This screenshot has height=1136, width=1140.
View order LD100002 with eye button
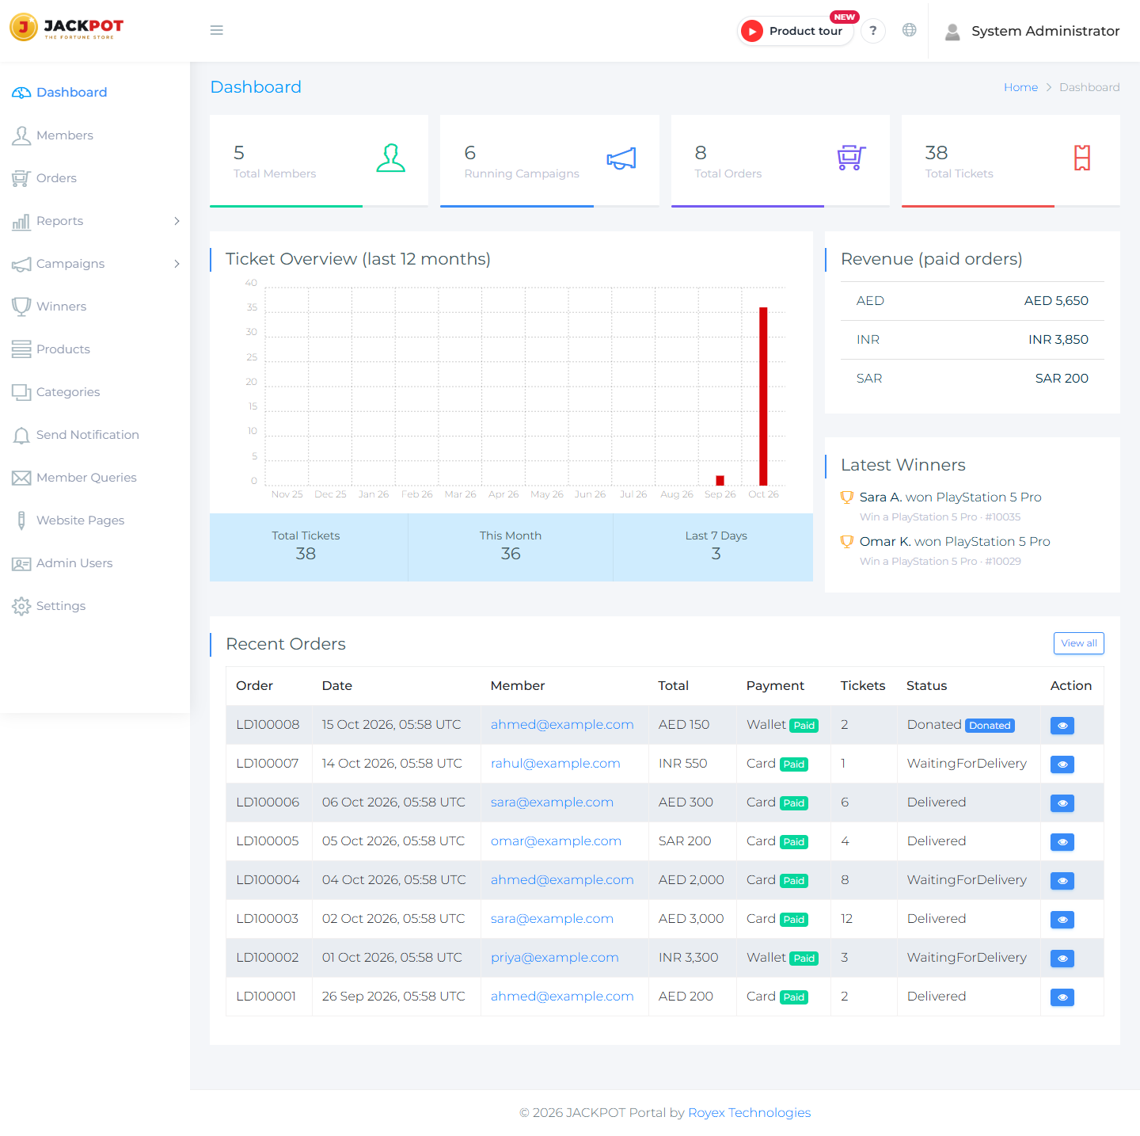pyautogui.click(x=1062, y=959)
